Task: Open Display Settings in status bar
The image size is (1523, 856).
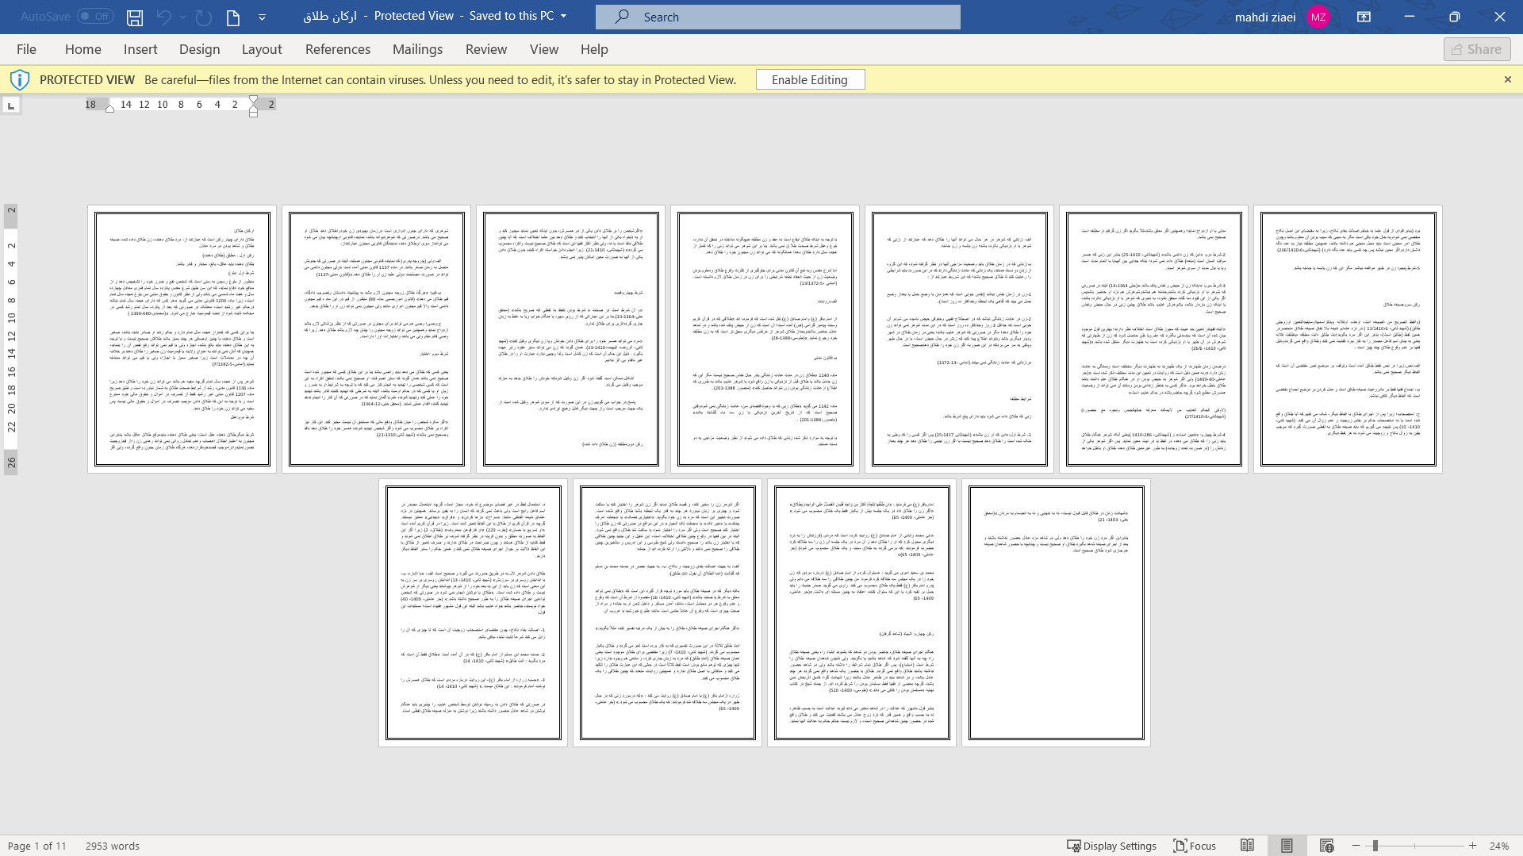Action: coord(1111,846)
